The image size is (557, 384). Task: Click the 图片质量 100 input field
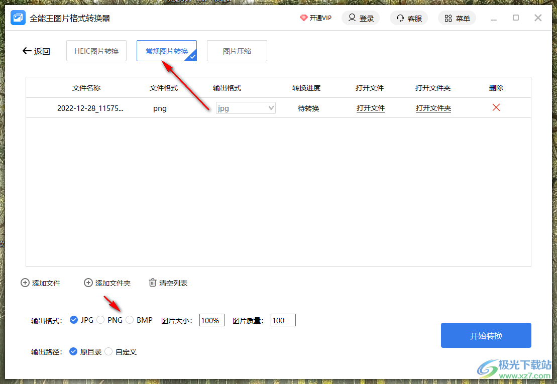click(283, 320)
